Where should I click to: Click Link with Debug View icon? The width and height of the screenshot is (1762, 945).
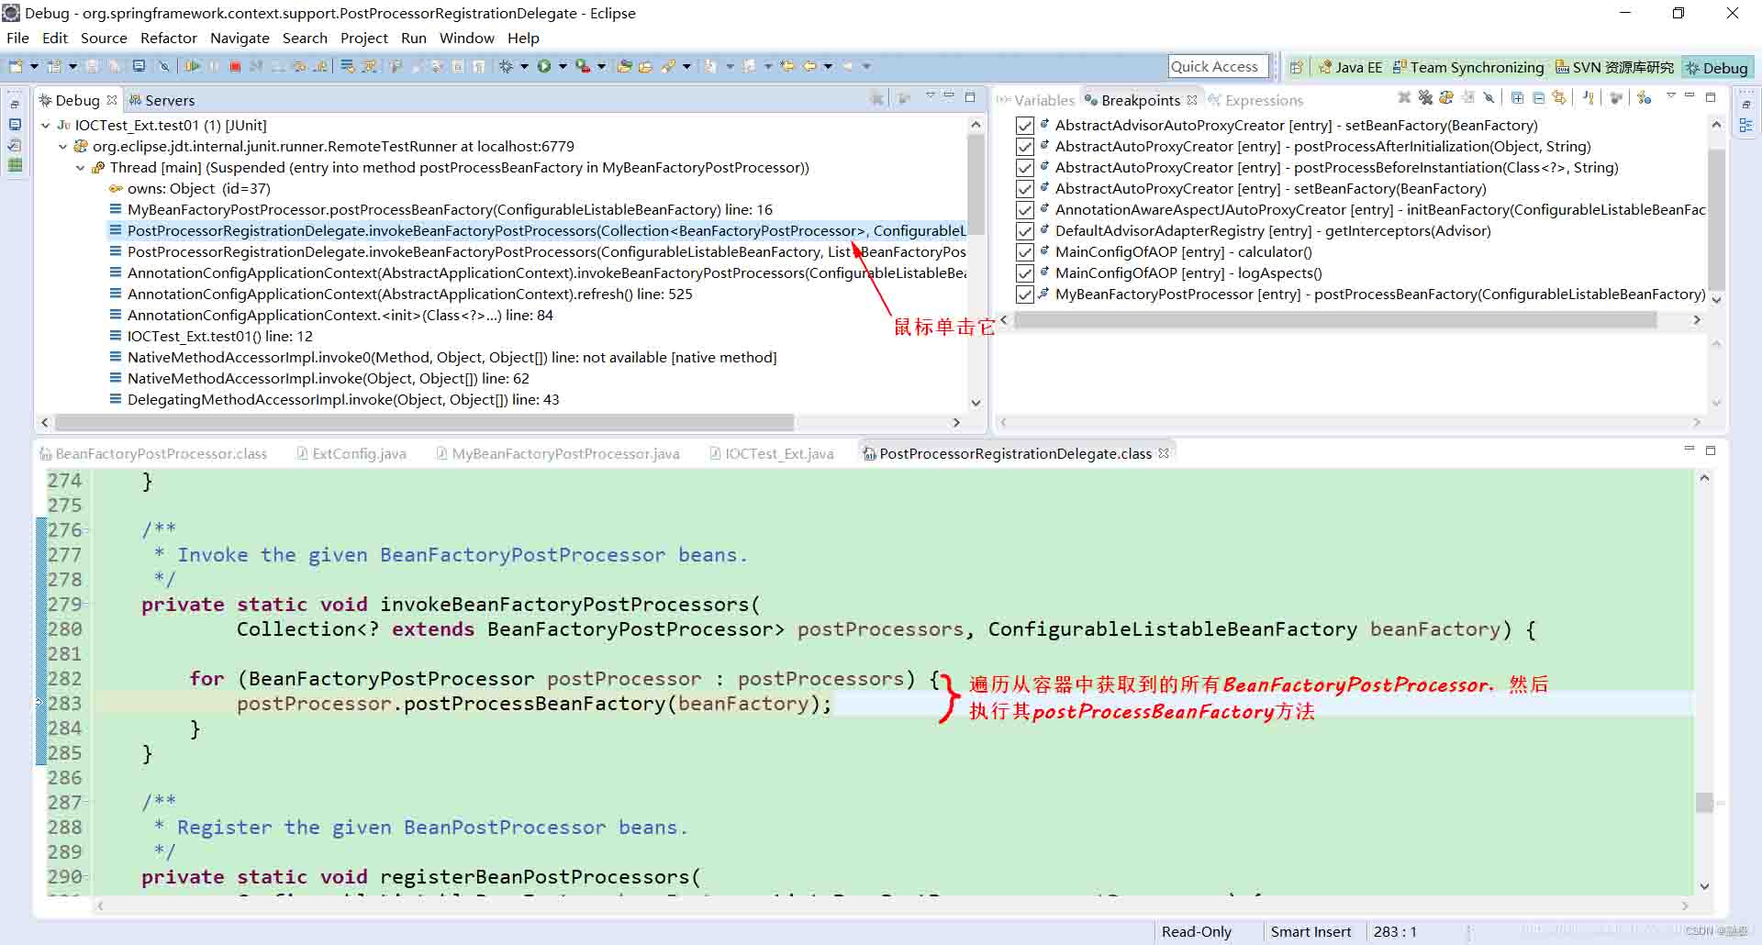pos(1559,97)
